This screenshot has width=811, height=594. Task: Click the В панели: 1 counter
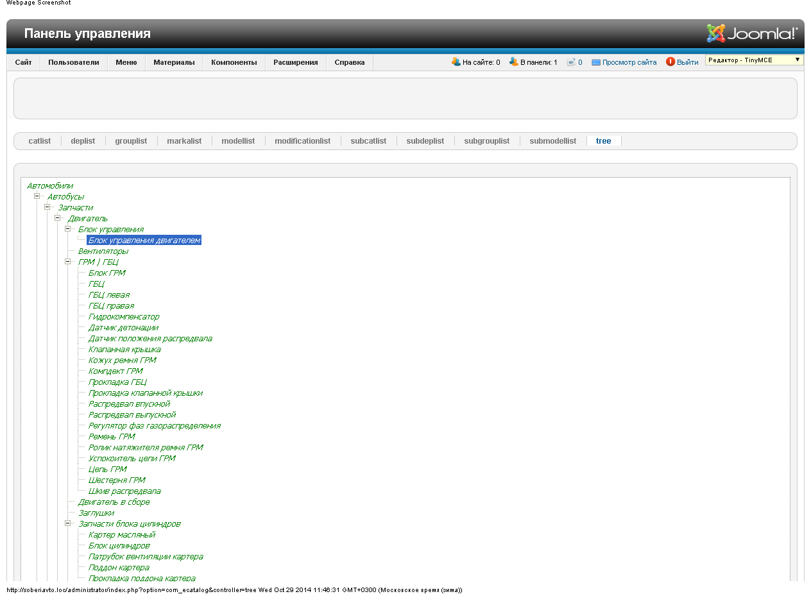click(x=539, y=63)
